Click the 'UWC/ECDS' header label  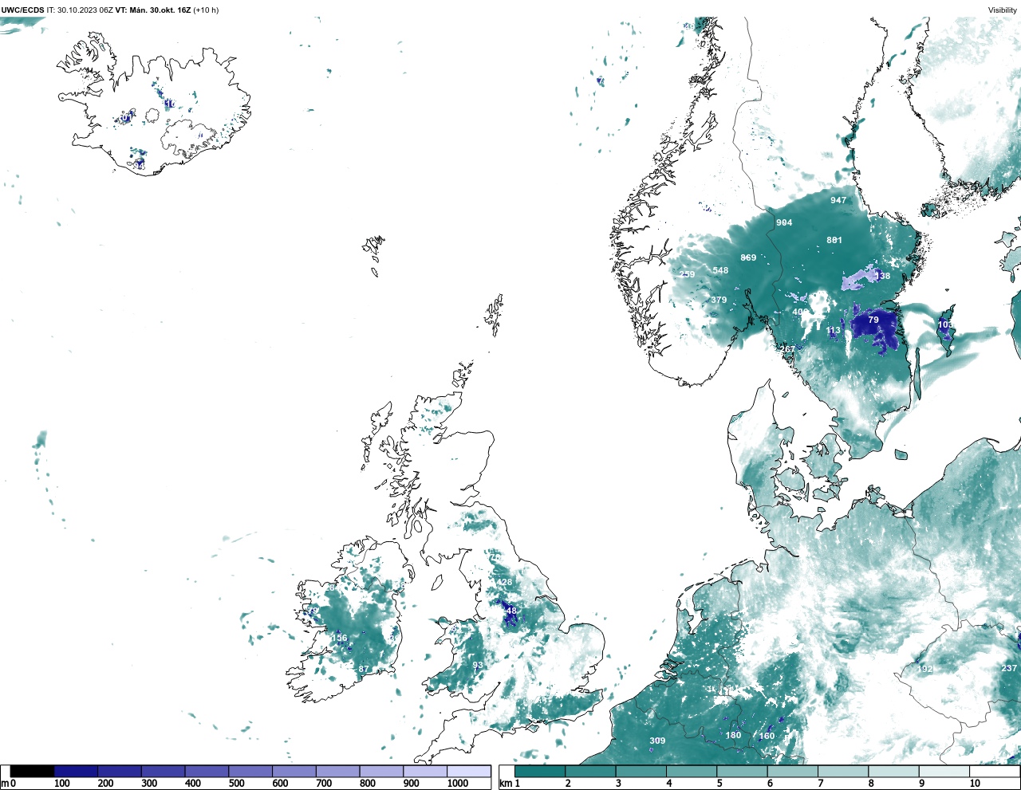(x=22, y=10)
